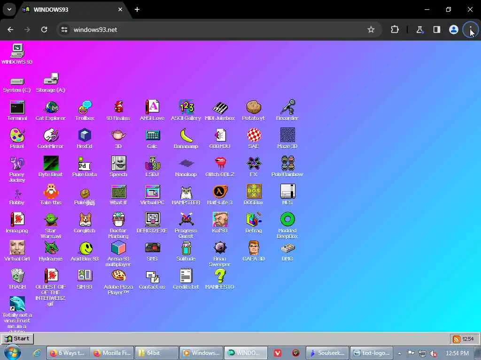Screen dimensions: 481x360
Task: Open the Recorder microphone icon
Action: pyautogui.click(x=287, y=107)
